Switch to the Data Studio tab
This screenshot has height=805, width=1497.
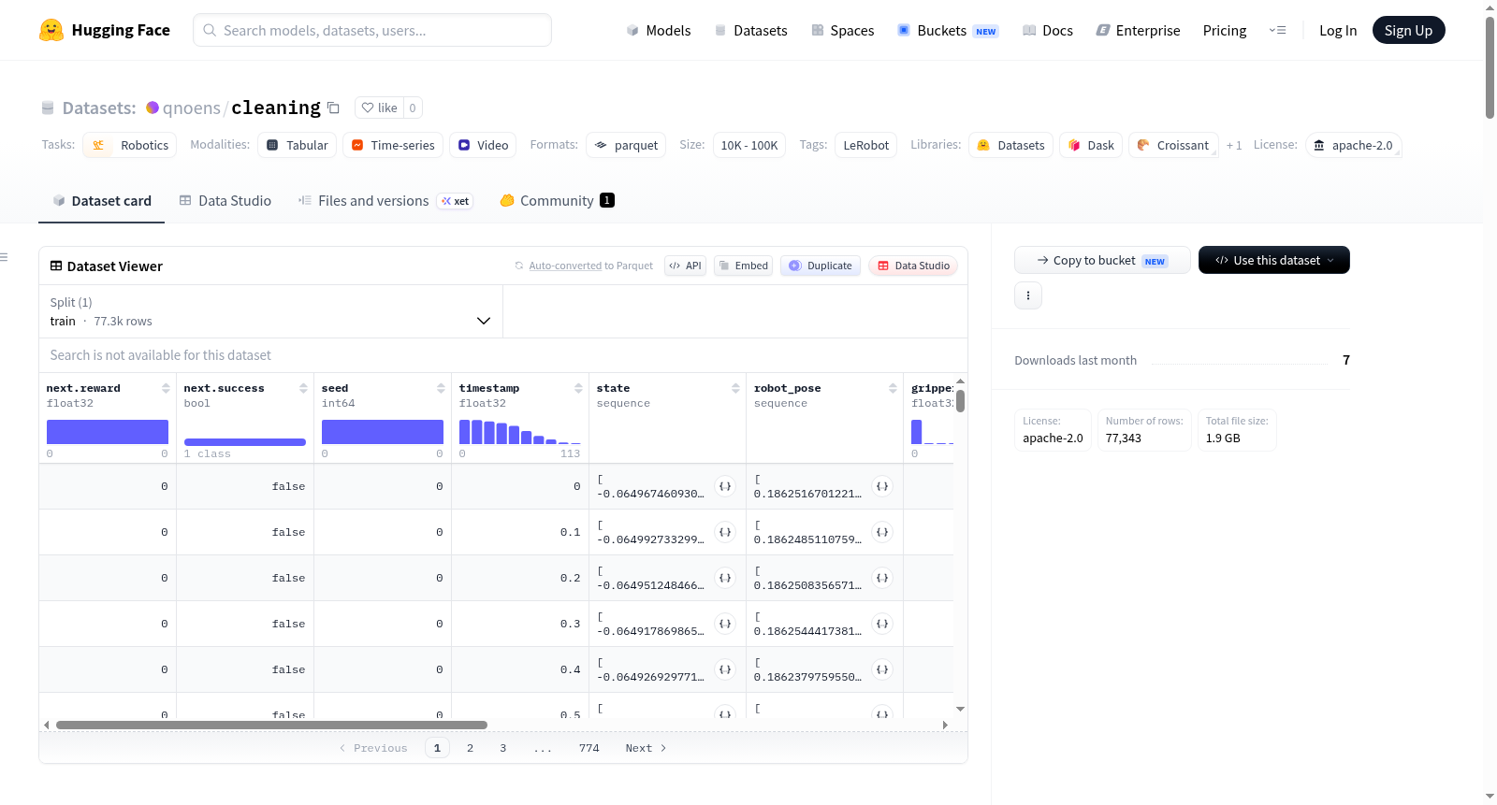pos(225,201)
